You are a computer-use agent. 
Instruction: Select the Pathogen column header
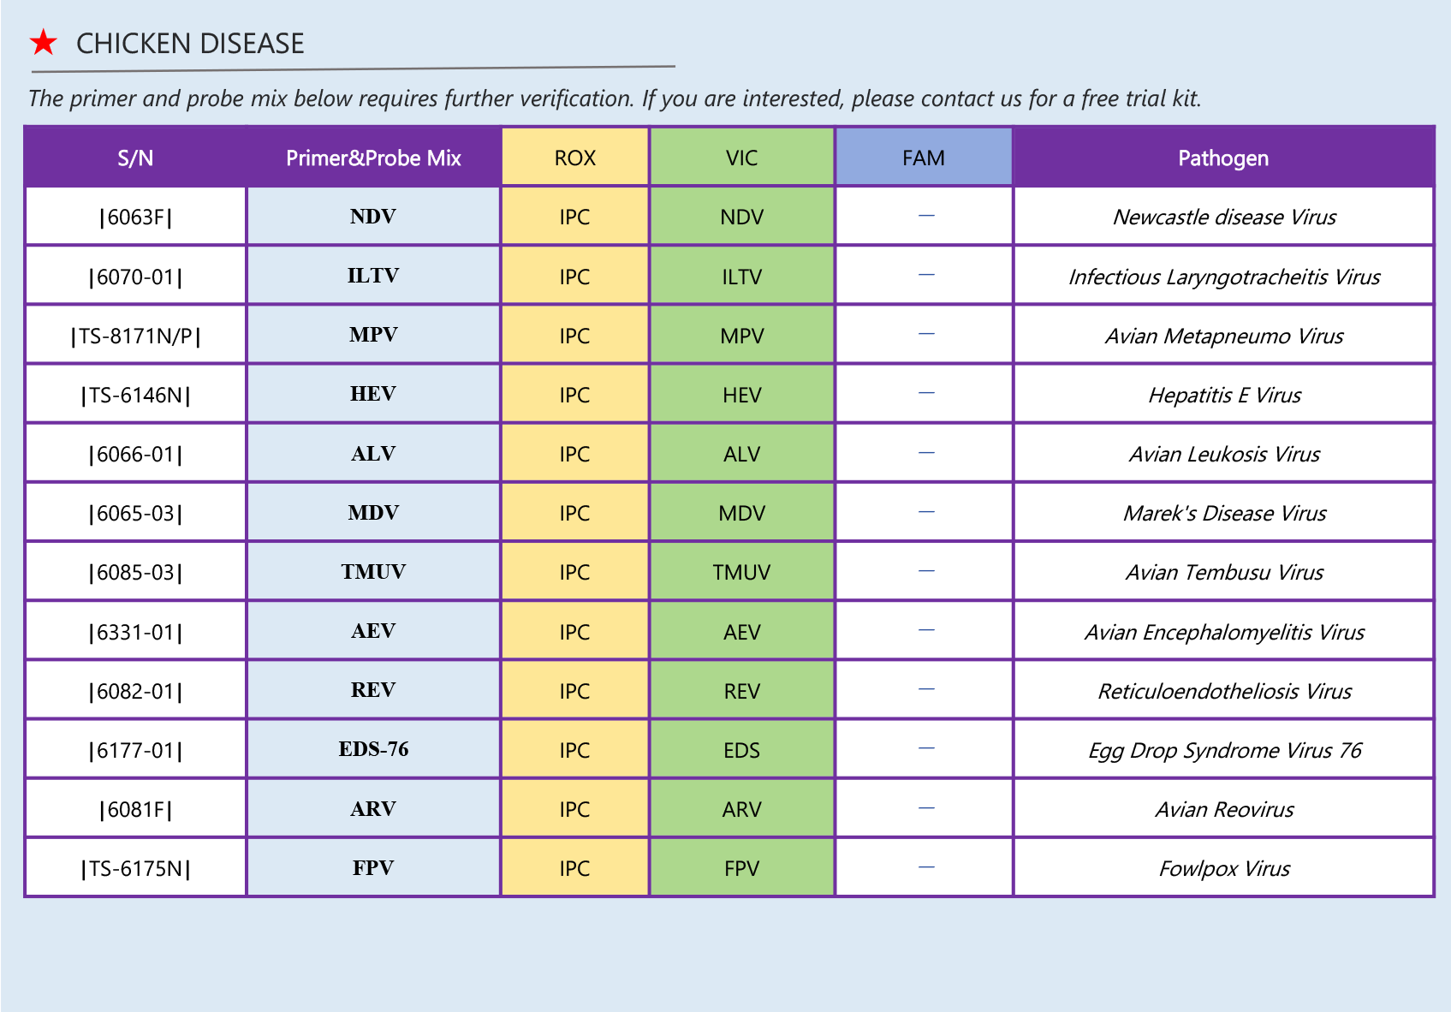(1222, 158)
